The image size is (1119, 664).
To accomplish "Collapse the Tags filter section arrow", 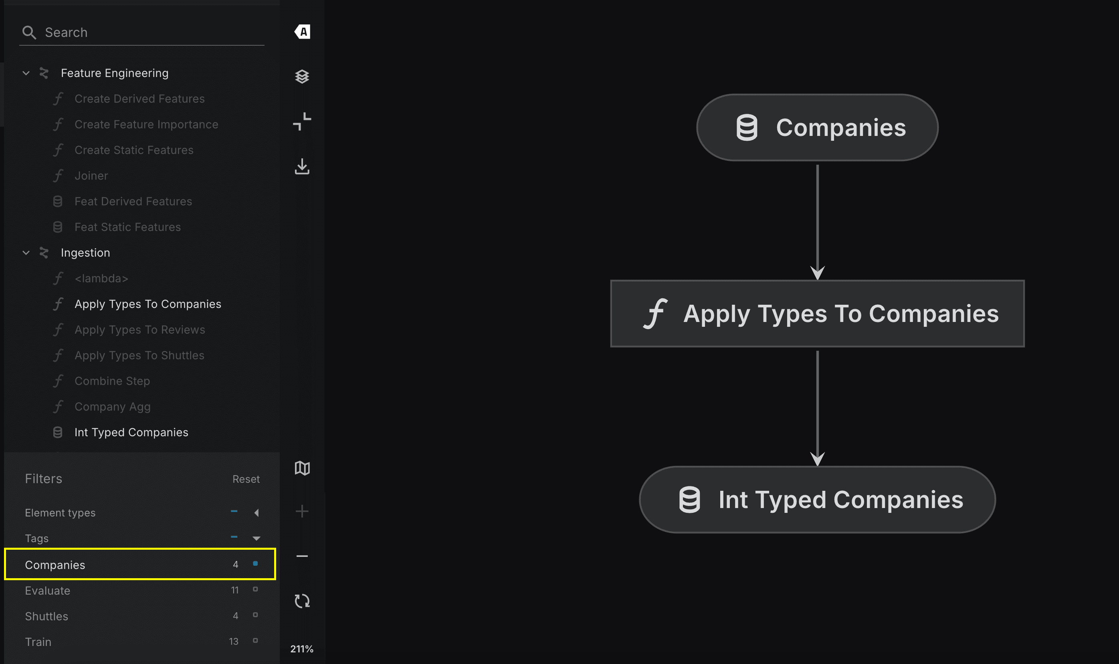I will tap(256, 538).
